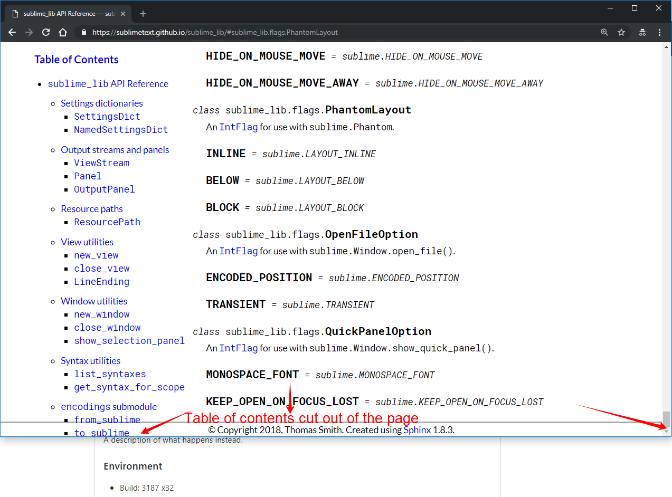Click the BLOCK attribute name
672x497 pixels.
223,207
